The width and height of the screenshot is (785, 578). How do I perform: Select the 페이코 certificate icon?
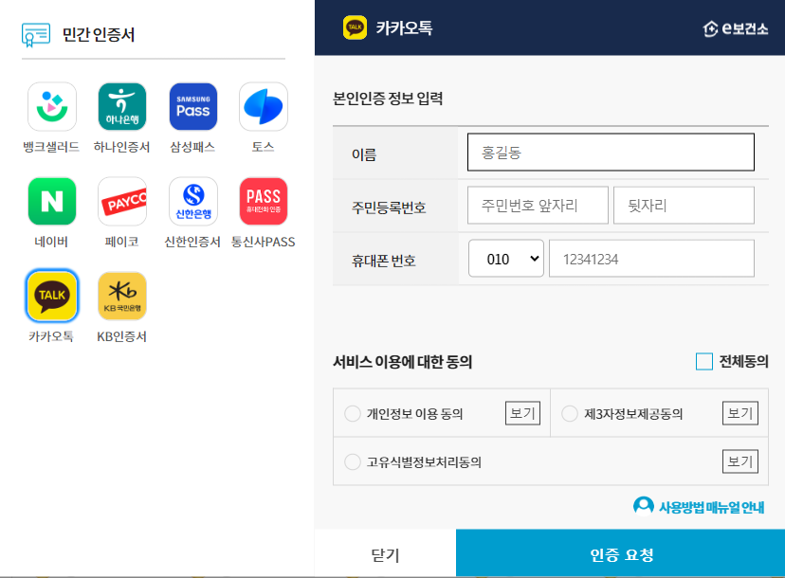[122, 201]
